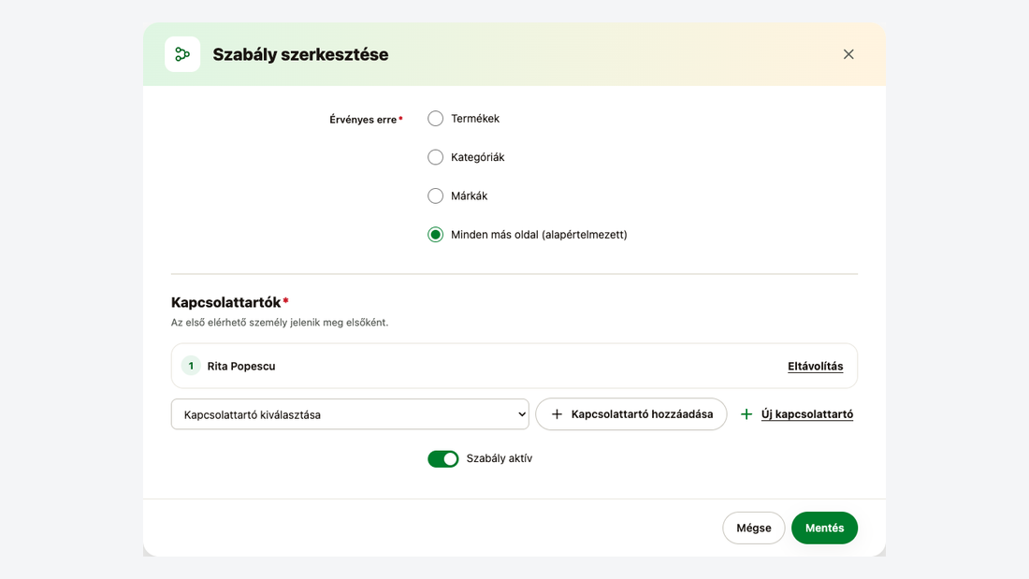This screenshot has height=579, width=1029.
Task: Click the Rita Popescu contact row
Action: (x=514, y=366)
